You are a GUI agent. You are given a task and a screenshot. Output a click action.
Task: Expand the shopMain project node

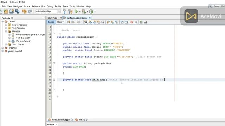point(2,48)
